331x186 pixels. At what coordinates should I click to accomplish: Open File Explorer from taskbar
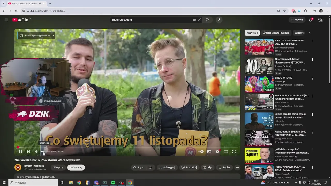coord(71,183)
